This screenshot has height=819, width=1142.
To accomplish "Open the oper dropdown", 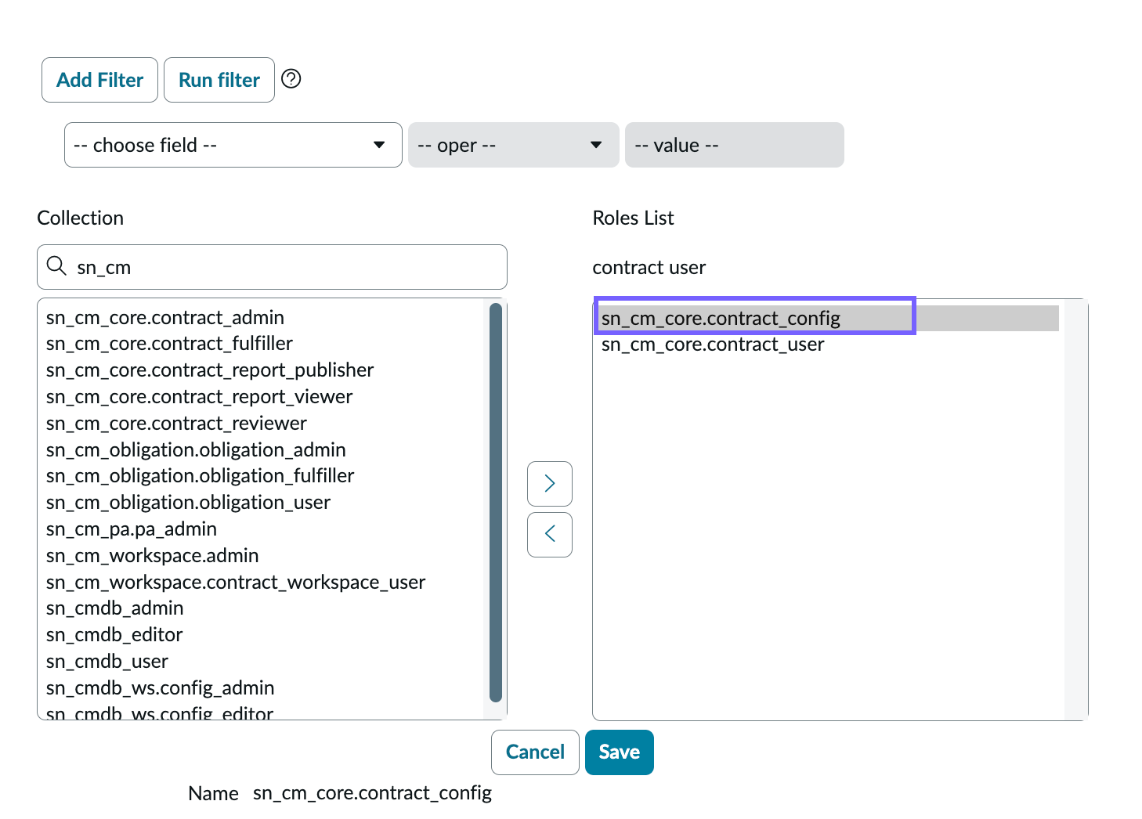I will click(514, 145).
